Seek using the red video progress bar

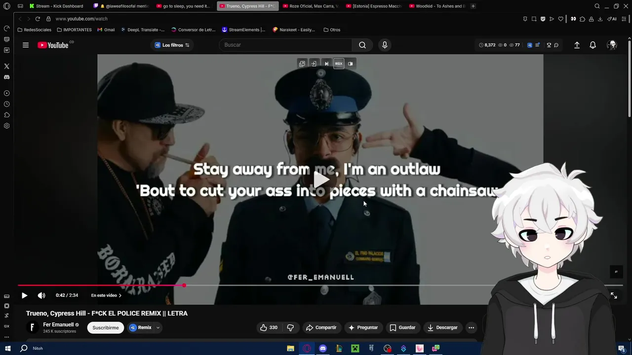[x=101, y=285]
